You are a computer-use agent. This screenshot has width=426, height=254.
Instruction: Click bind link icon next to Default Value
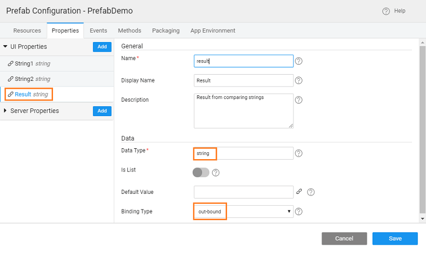pos(299,192)
